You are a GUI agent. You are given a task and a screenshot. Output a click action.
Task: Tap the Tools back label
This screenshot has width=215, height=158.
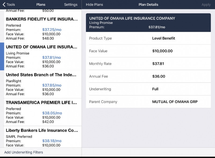(11, 5)
